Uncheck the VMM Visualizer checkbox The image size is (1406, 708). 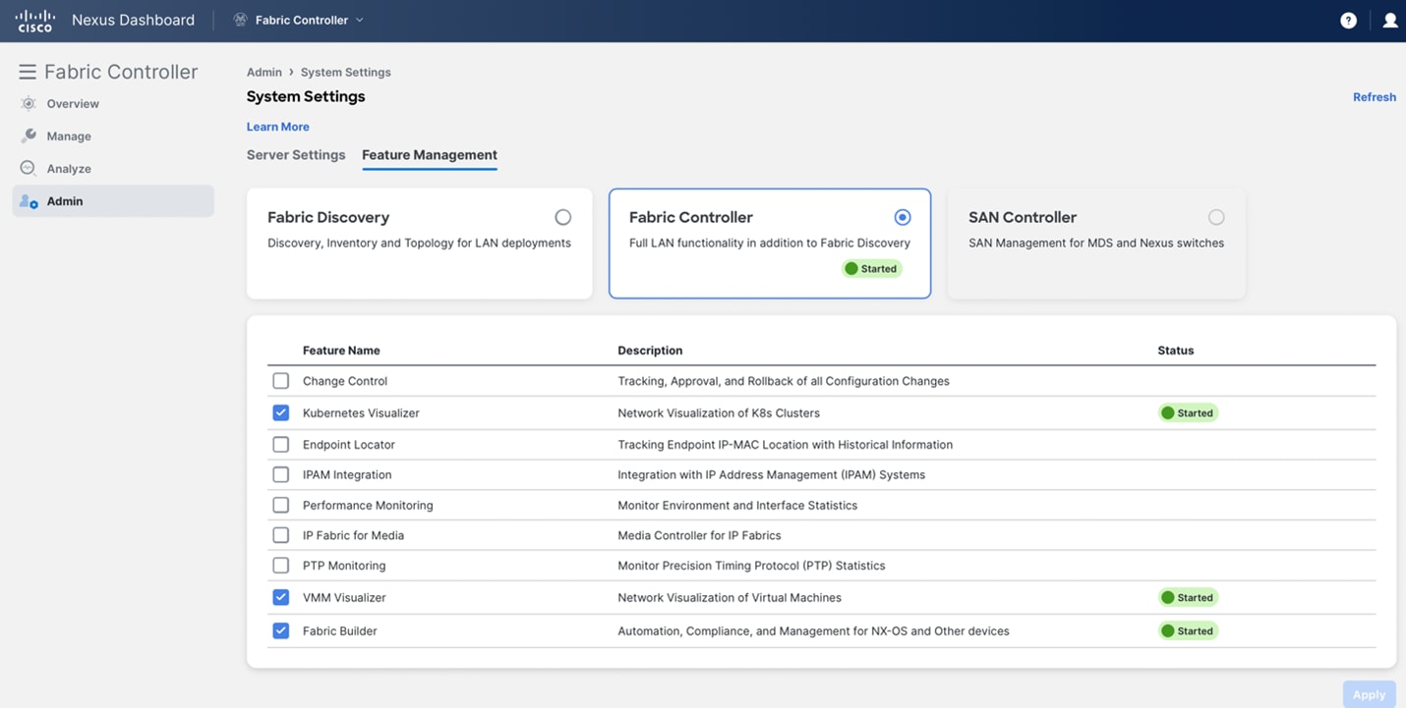(x=281, y=597)
